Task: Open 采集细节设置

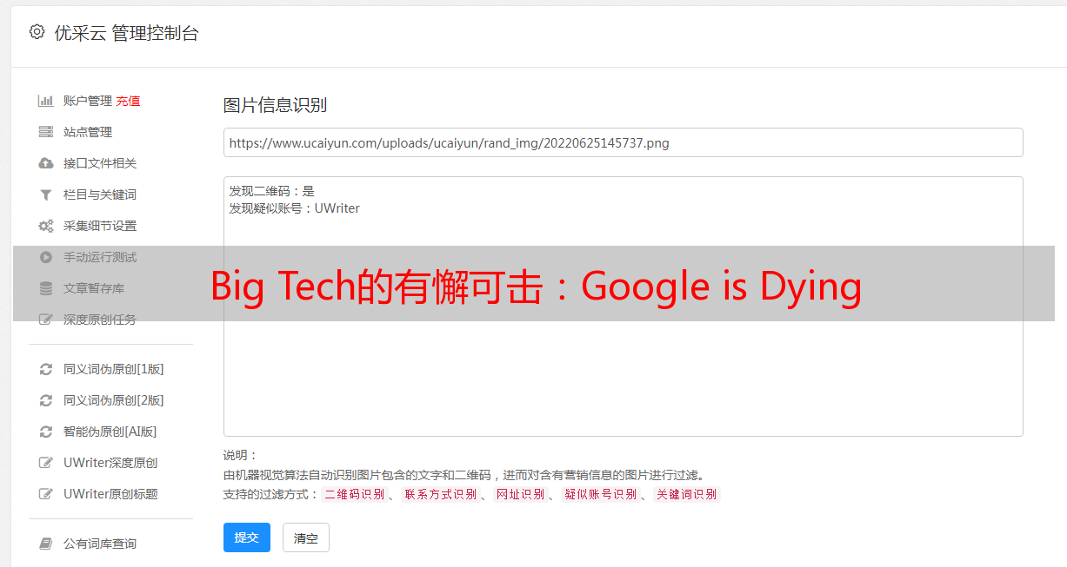Action: point(100,226)
